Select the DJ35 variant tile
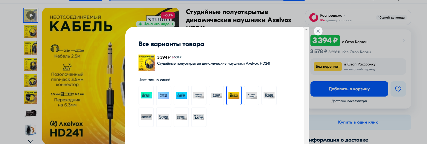The height and width of the screenshot is (144, 427). pyautogui.click(x=269, y=95)
